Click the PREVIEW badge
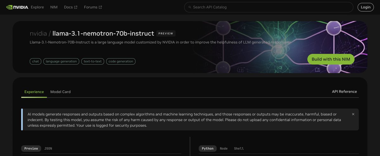Screen dimensions: 380x156 click(166, 33)
